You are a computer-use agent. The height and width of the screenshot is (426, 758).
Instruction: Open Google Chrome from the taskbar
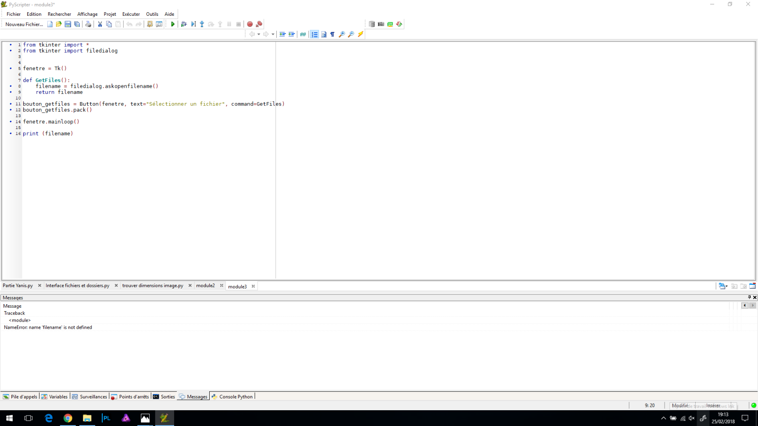(68, 418)
